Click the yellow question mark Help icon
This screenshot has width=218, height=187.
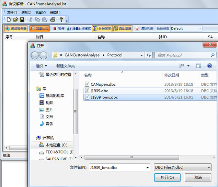point(61,20)
